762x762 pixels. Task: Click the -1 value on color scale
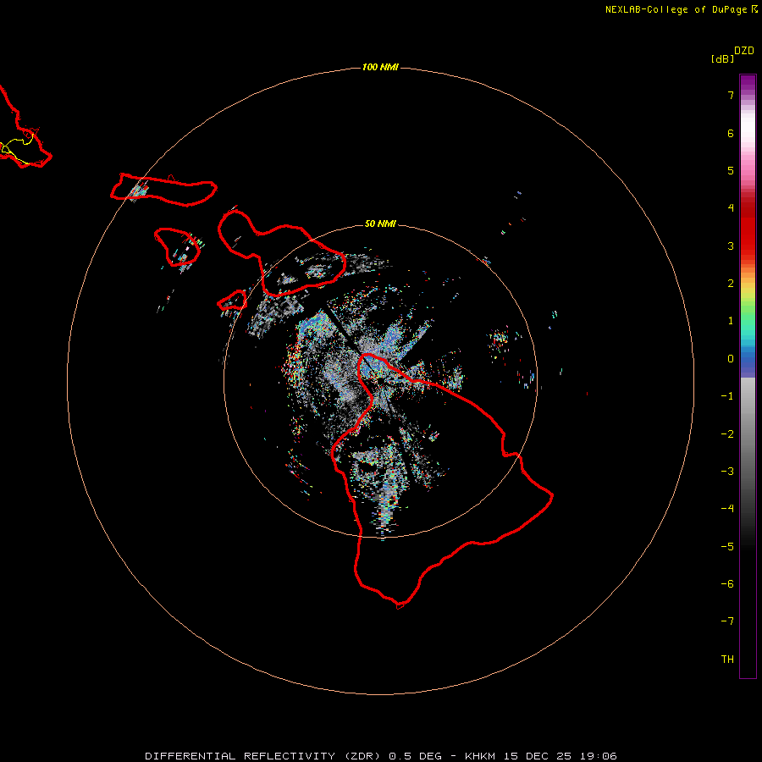coord(727,396)
